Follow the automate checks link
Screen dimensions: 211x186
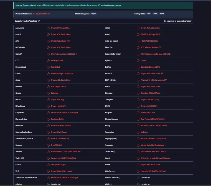tap(114, 5)
